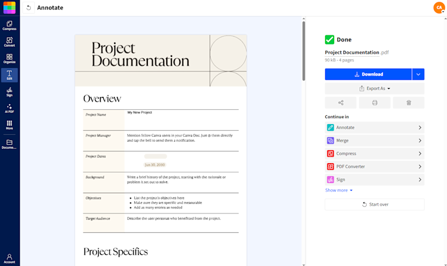Rename the Project Documentation file name
Image resolution: width=447 pixels, height=266 pixels.
(x=352, y=53)
